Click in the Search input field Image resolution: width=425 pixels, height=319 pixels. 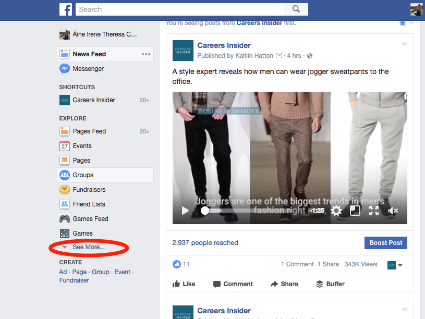click(x=180, y=9)
